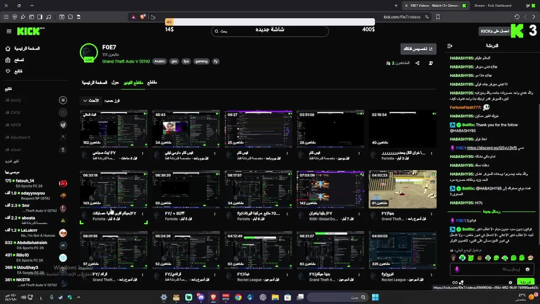Screen dimensions: 540x304
Task: Click the browser reload icon
Action: 517,17
